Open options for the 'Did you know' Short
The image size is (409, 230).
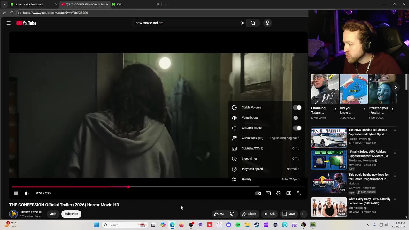click(364, 110)
